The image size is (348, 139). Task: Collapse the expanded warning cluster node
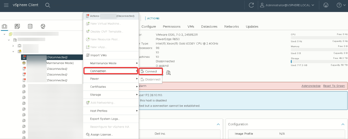[x=13, y=51]
